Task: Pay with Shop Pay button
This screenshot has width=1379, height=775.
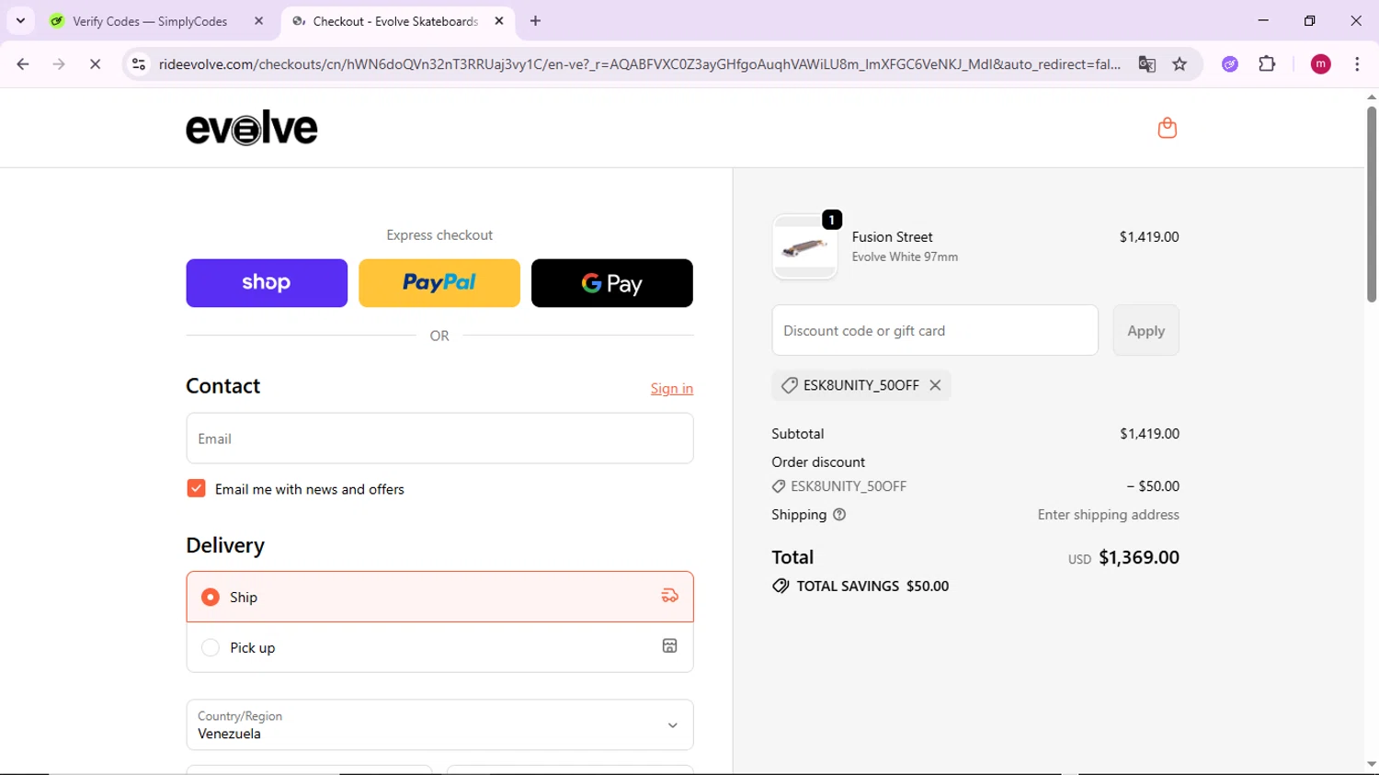Action: [267, 283]
